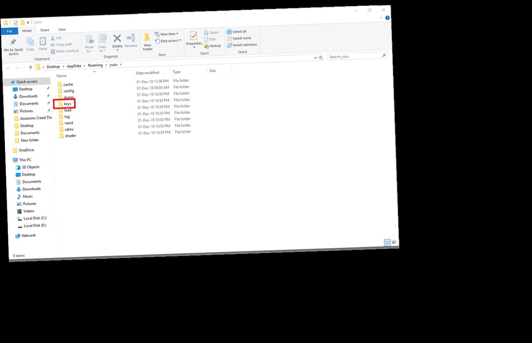Switch to the Share tab
Image resolution: width=532 pixels, height=343 pixels.
click(x=45, y=30)
